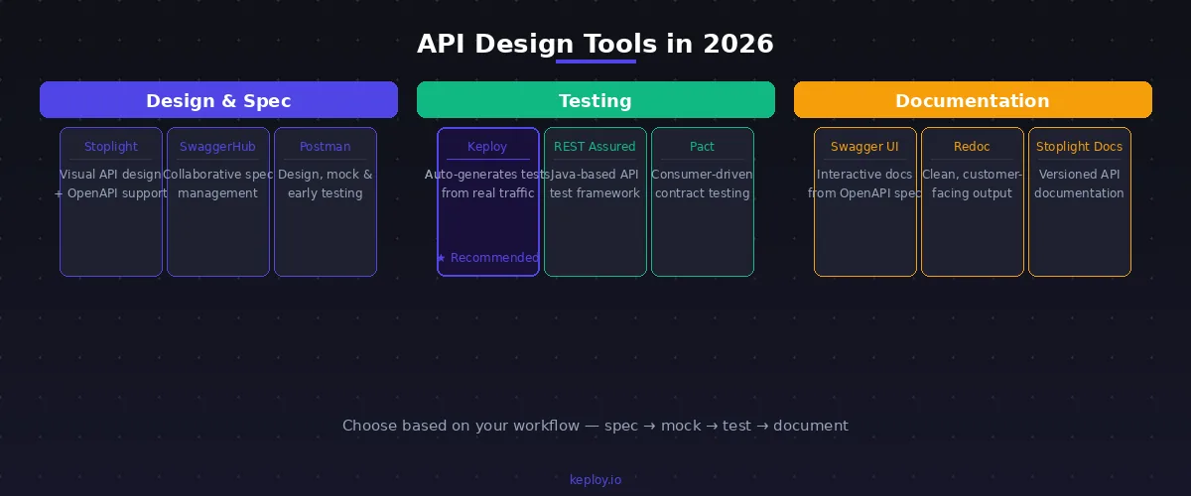
Task: Click 'Versioned API documentation' description
Action: [x=1080, y=184]
